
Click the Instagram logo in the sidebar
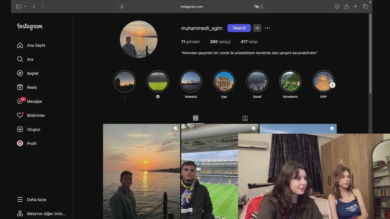30,26
